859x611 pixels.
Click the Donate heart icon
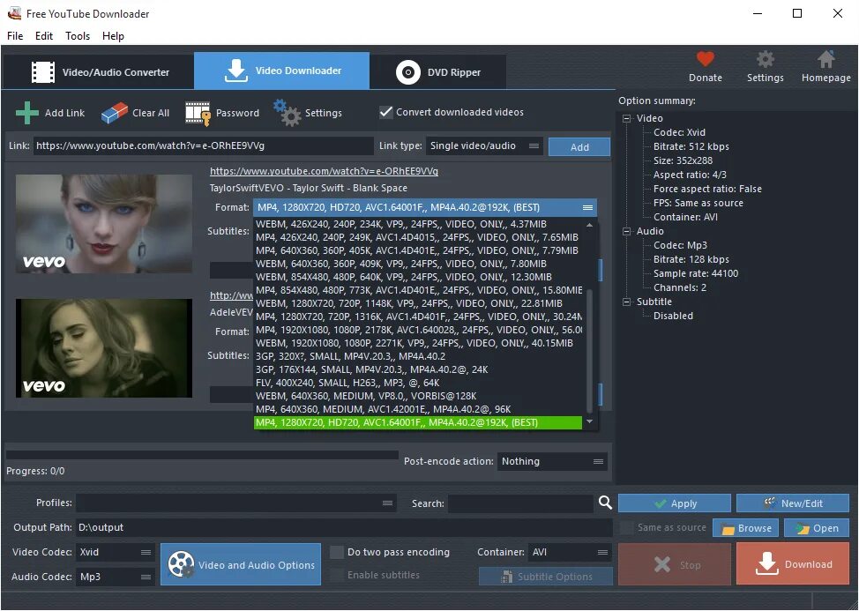click(x=705, y=56)
